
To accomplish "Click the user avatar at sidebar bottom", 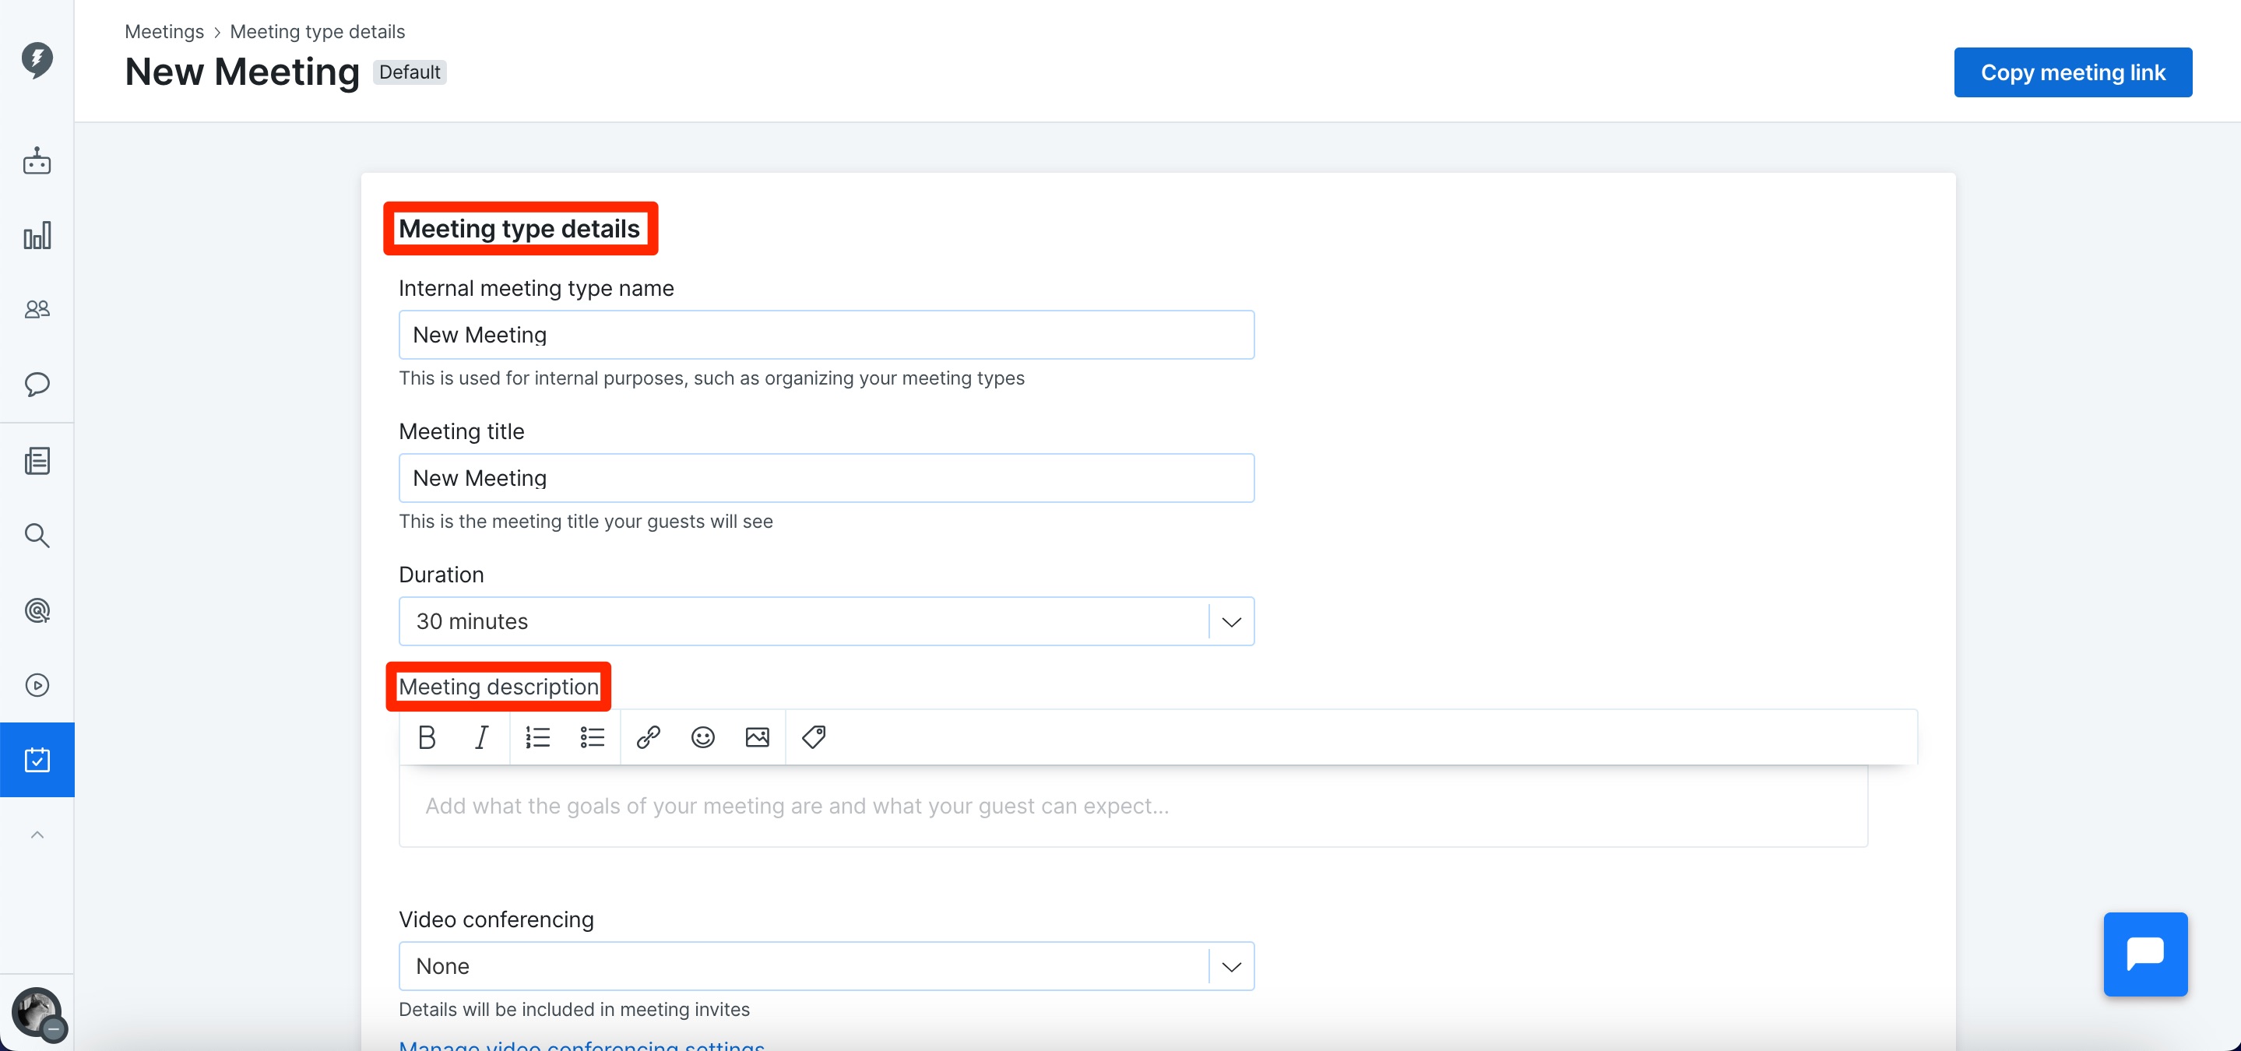I will [x=37, y=1012].
